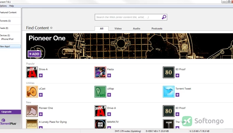The width and height of the screenshot is (233, 133).
Task: Select Torrents (1) in sidebar
Action: (x=5, y=21)
